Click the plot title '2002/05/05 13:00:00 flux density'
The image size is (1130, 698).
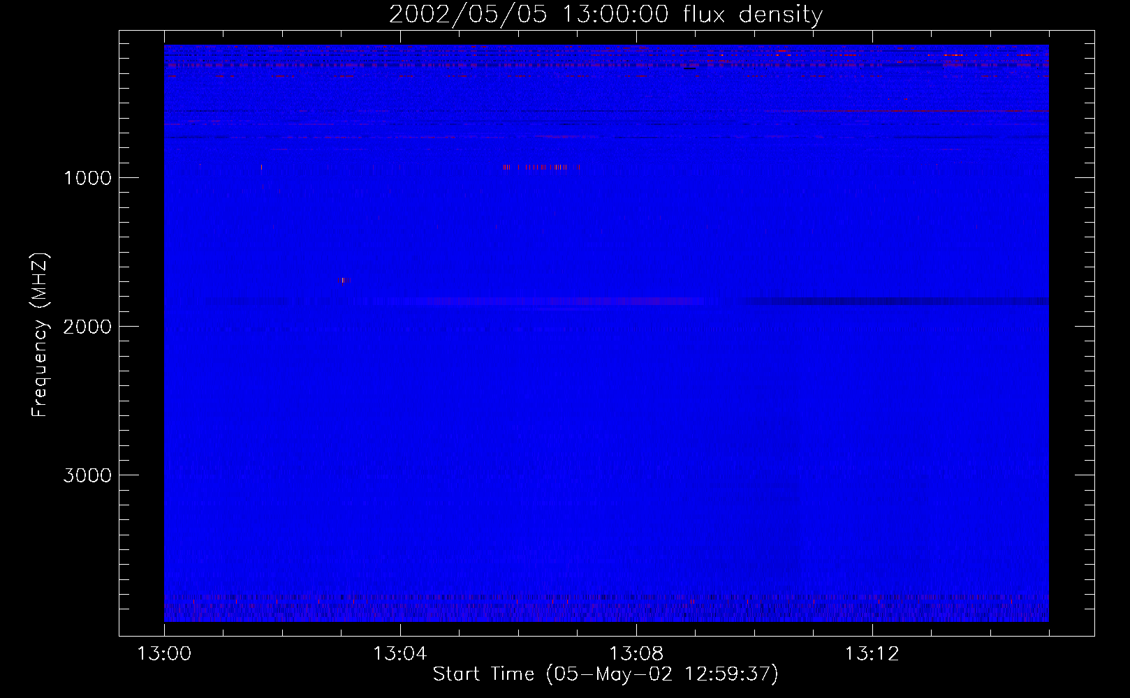[606, 15]
